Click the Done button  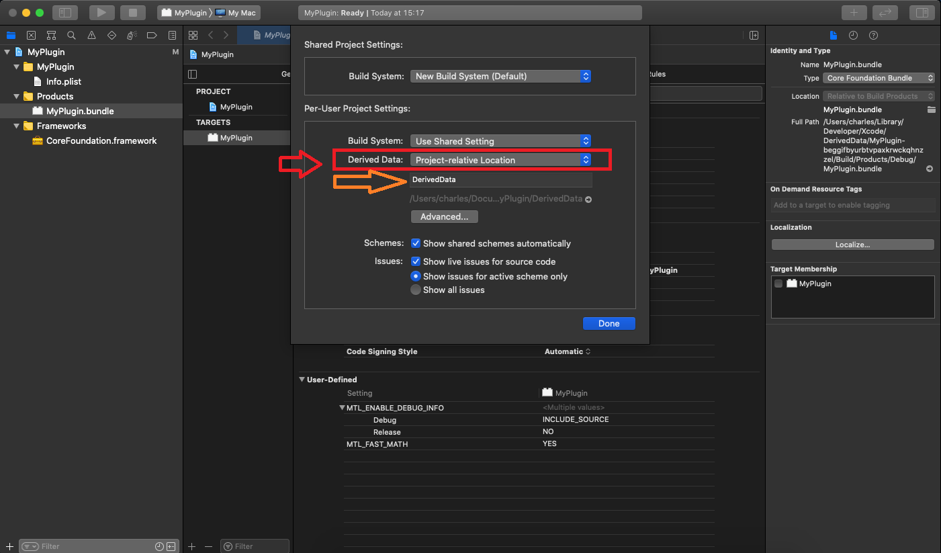[609, 323]
